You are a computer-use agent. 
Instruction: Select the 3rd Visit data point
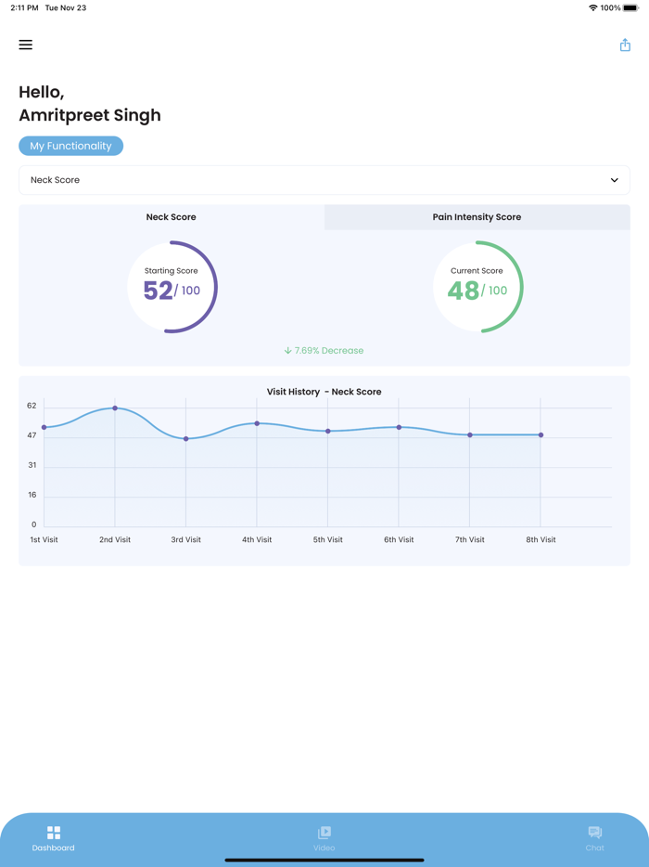pos(186,439)
